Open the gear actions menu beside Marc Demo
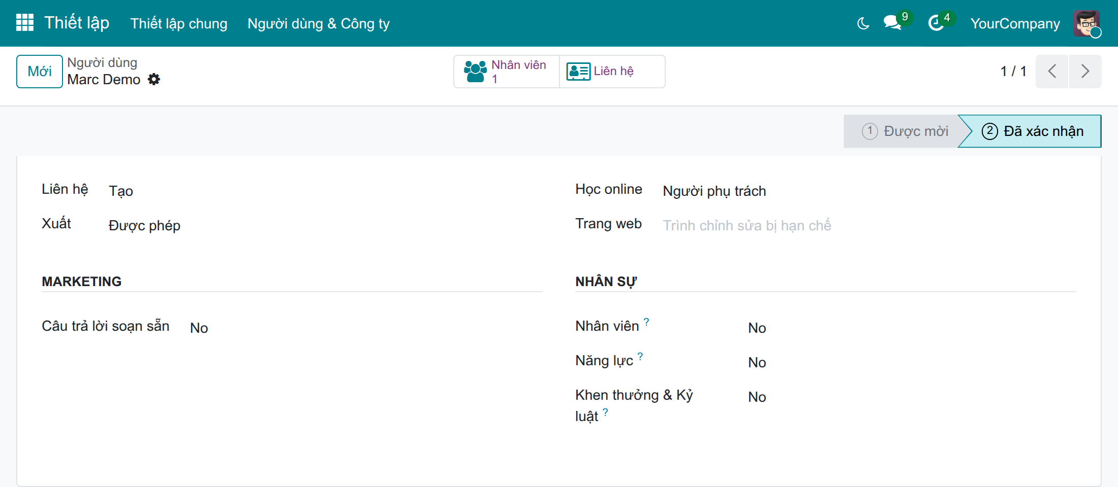Viewport: 1118px width, 487px height. (153, 79)
